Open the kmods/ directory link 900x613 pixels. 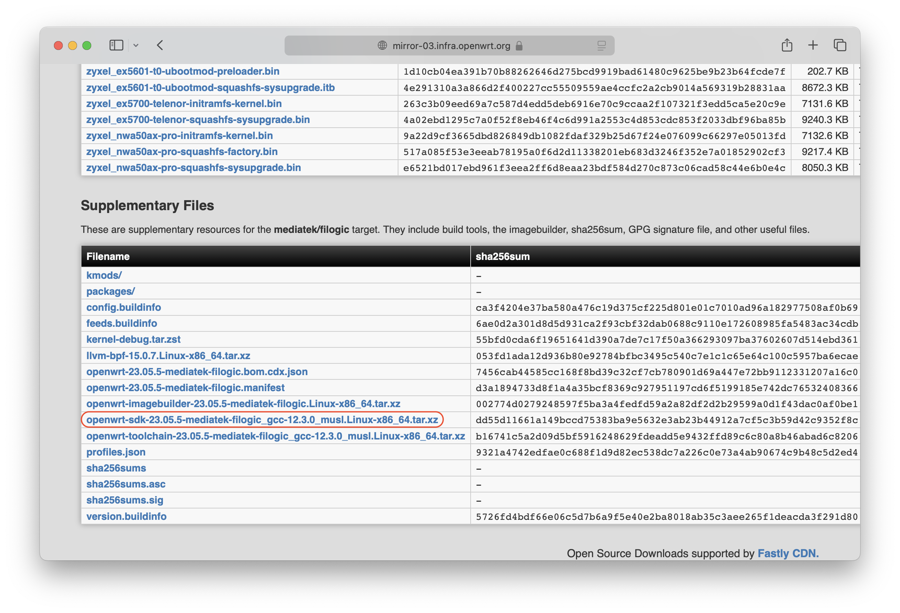(x=104, y=275)
